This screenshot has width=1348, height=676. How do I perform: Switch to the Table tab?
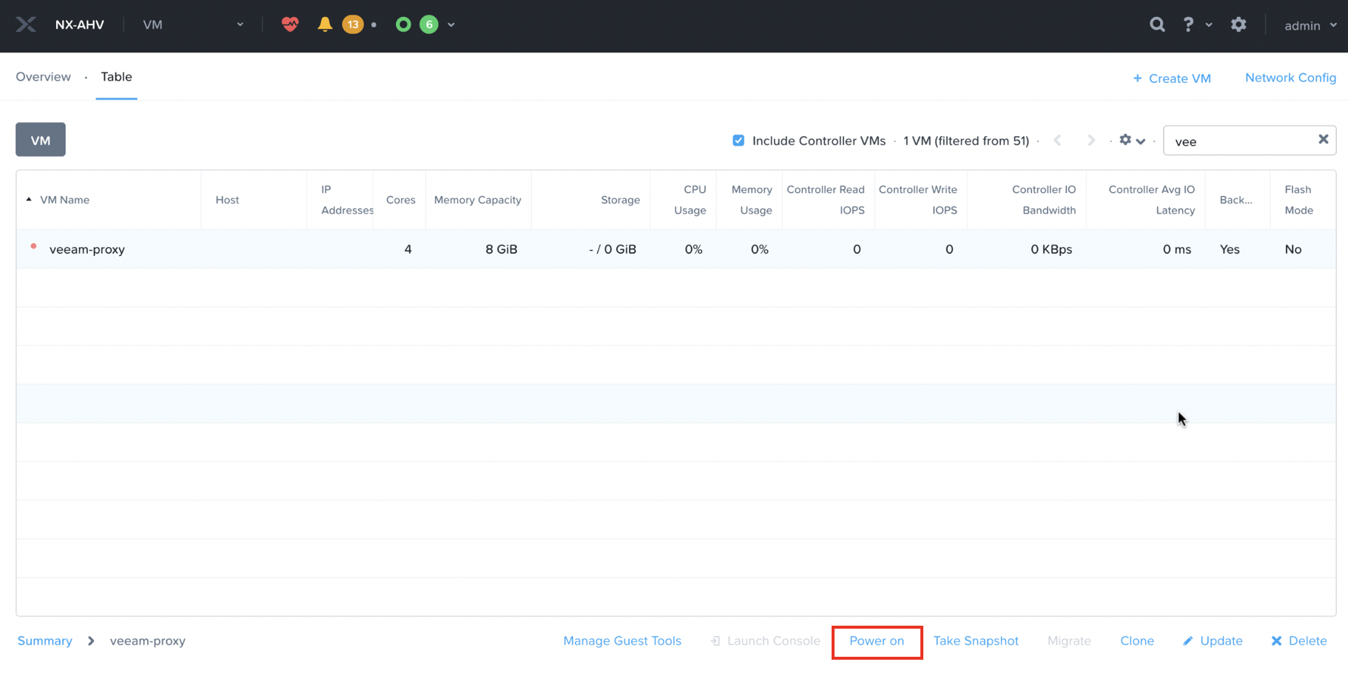(116, 77)
